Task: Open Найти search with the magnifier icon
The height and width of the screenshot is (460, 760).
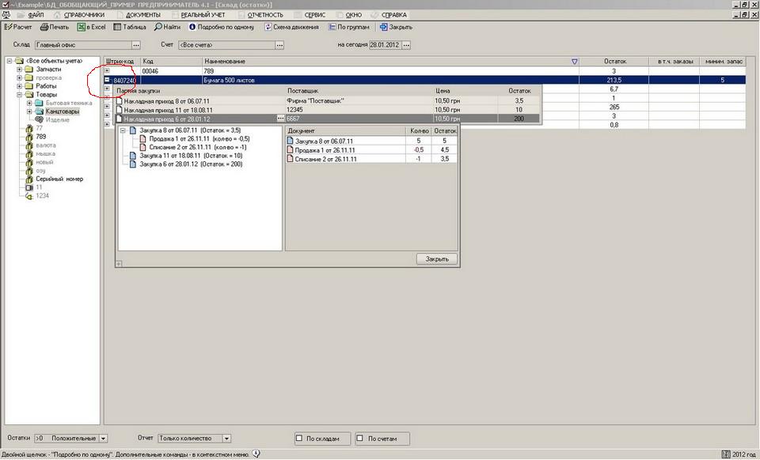Action: coord(158,27)
